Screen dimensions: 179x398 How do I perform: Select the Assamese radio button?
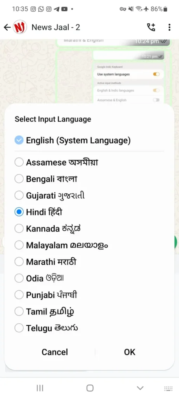coord(19,162)
